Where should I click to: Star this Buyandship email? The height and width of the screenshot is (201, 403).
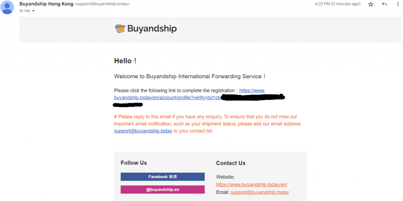coord(370,4)
